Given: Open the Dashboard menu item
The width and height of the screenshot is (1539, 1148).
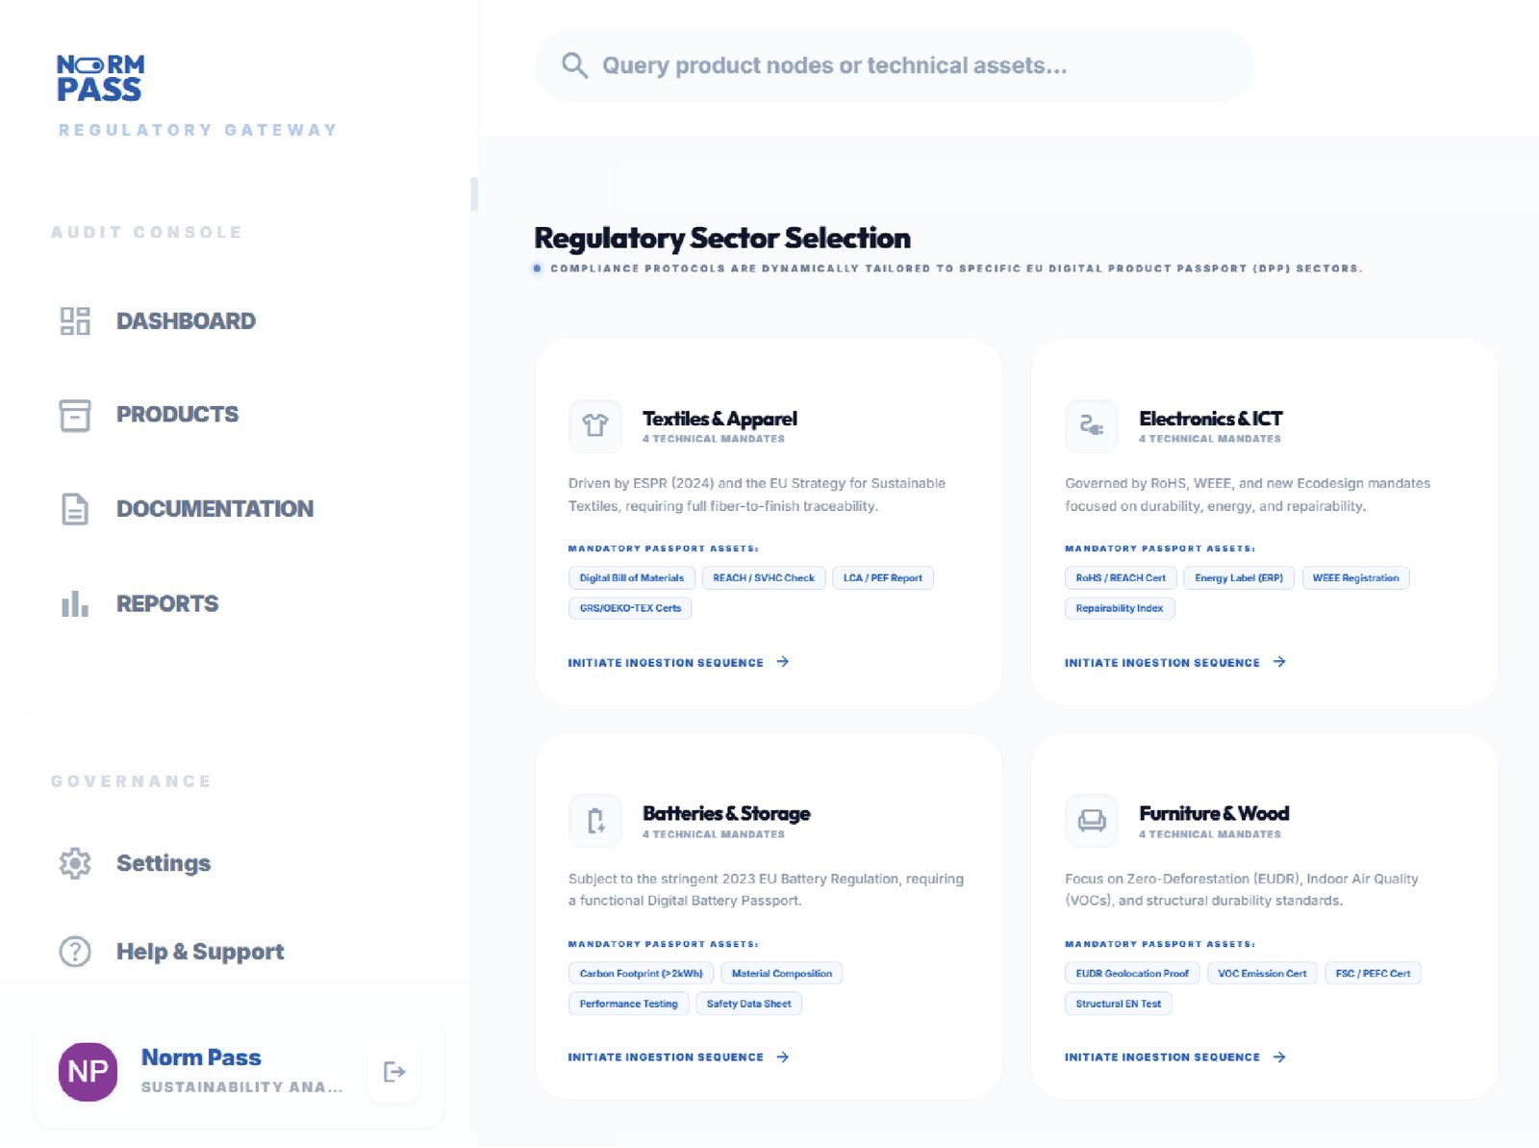Looking at the screenshot, I should pos(186,321).
